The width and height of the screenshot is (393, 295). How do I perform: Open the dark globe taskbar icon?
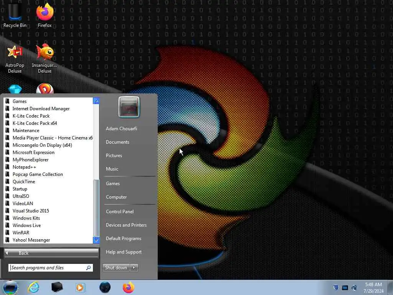point(105,287)
